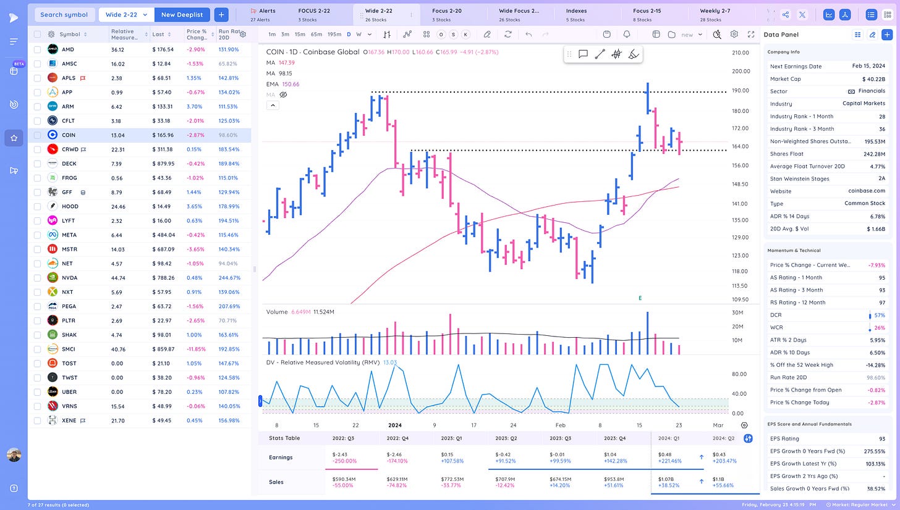Open the folder icon in chart toolbar
This screenshot has width=900, height=510.
click(x=672, y=35)
